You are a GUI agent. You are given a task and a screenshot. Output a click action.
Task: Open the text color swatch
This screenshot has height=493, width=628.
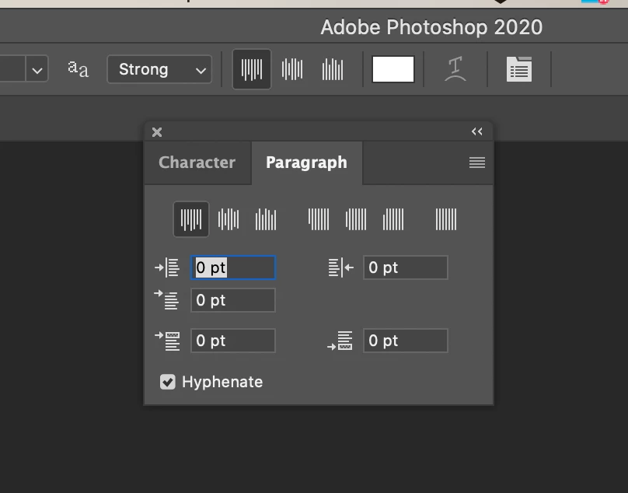tap(393, 69)
